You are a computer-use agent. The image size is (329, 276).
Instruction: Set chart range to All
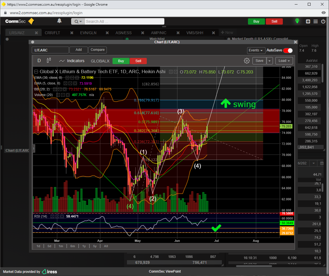106,246
